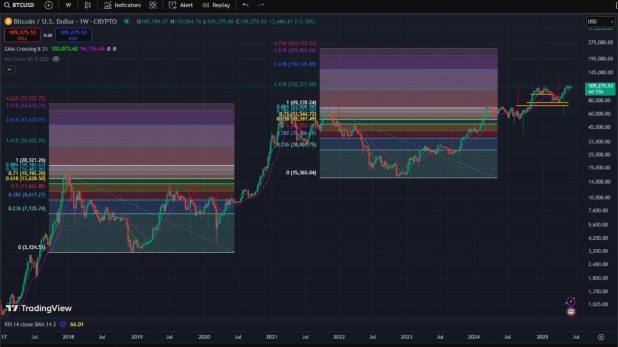The width and height of the screenshot is (618, 347).
Task: Click the RSI value 66.01
Action: click(x=77, y=324)
